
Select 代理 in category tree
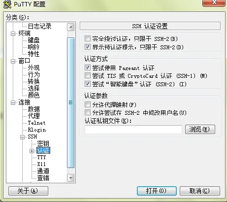(x=33, y=116)
